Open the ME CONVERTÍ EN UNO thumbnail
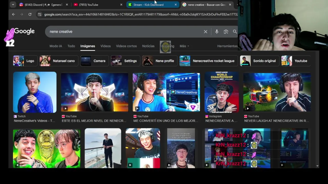 (x=166, y=92)
